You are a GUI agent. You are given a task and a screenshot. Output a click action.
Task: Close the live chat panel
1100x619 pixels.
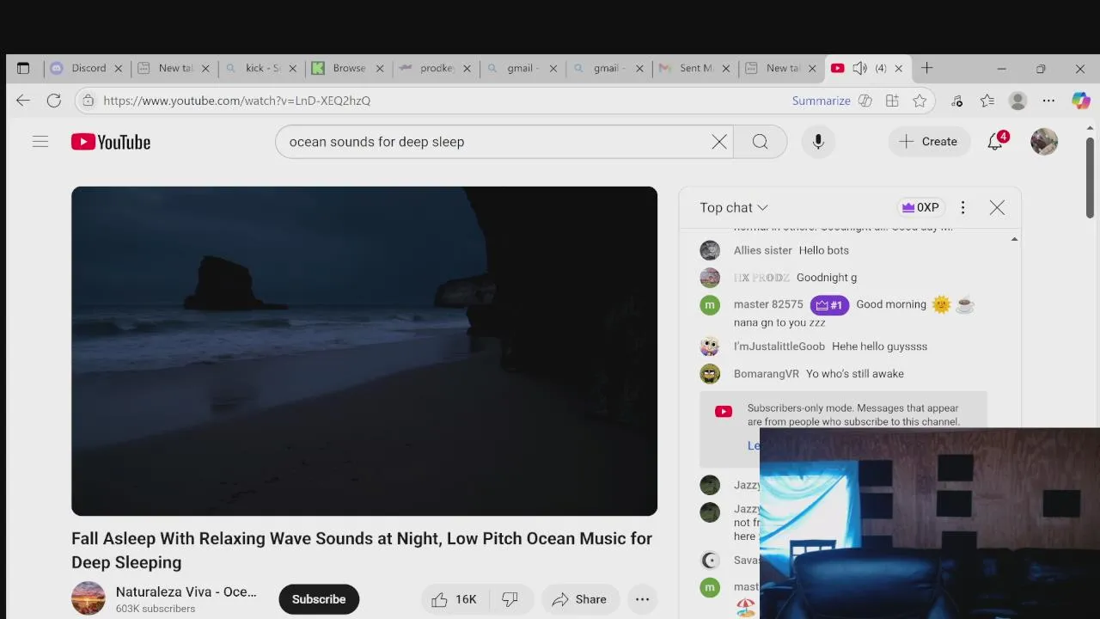pos(997,207)
